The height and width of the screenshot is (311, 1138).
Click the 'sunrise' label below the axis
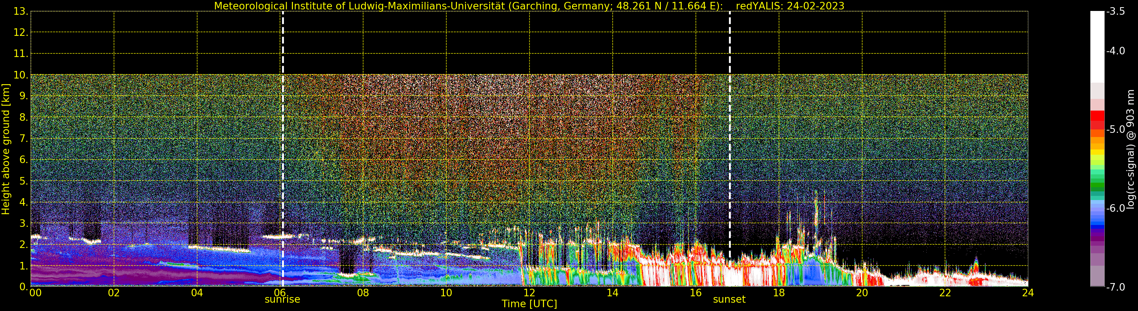click(x=282, y=300)
